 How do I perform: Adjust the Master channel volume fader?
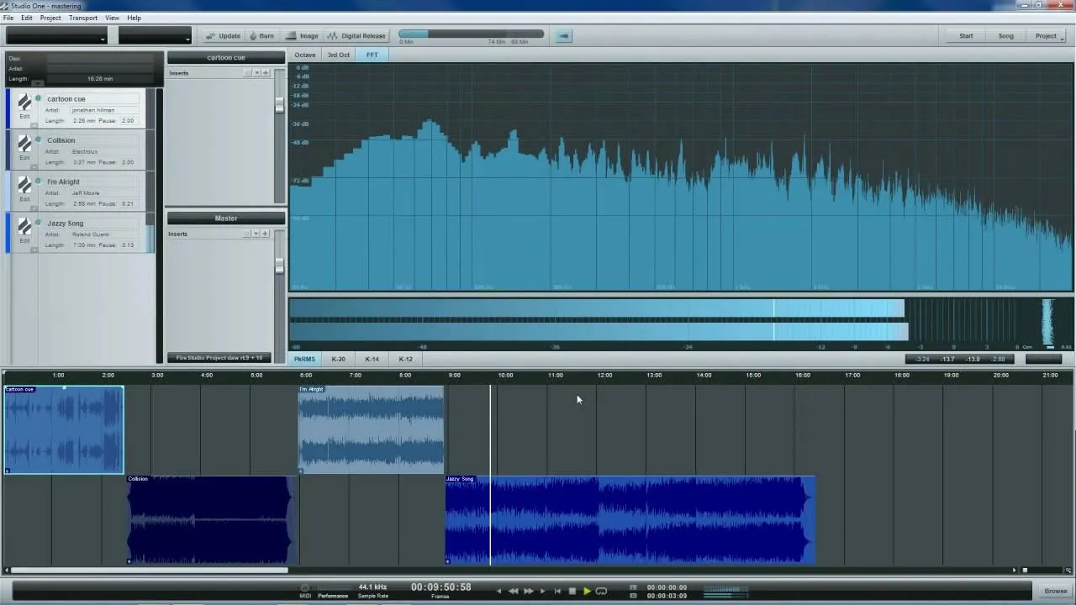pyautogui.click(x=279, y=266)
